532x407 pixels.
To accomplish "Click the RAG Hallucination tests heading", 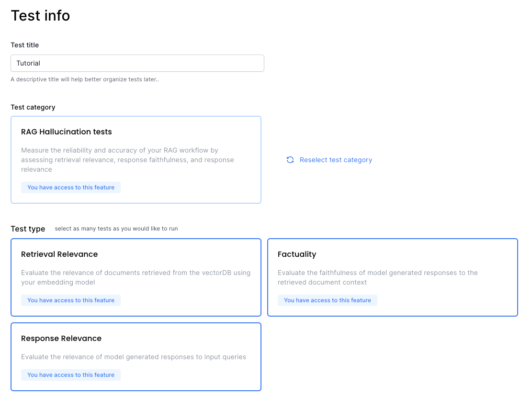I will click(67, 132).
